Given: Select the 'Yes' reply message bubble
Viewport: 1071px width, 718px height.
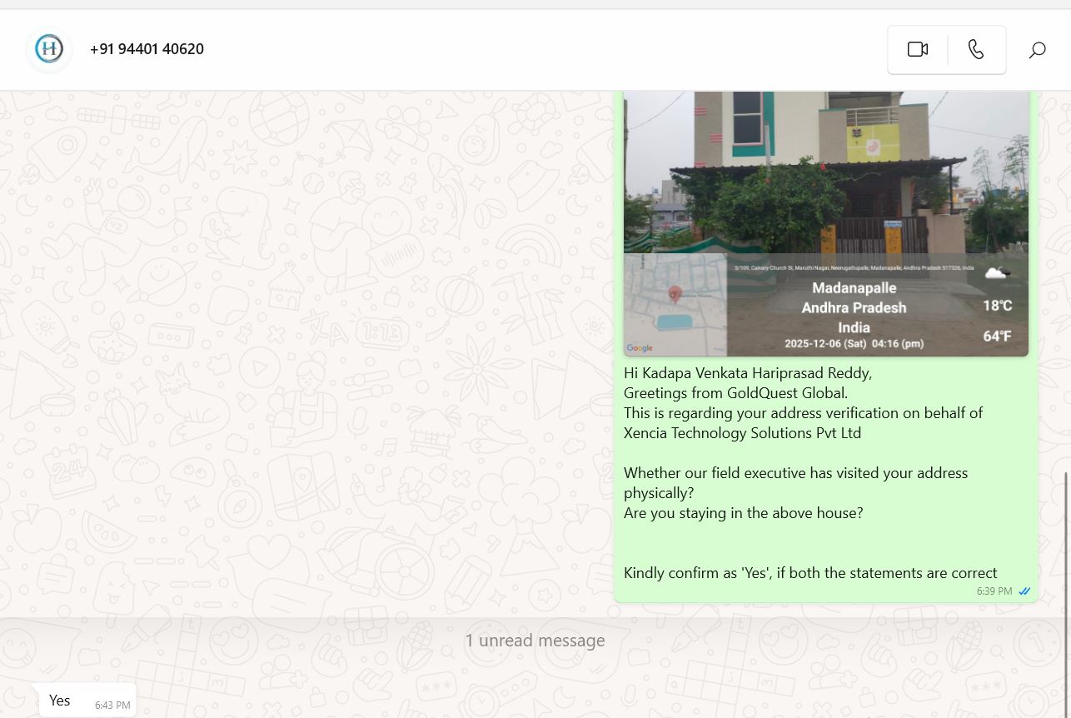Looking at the screenshot, I should pos(60,701).
